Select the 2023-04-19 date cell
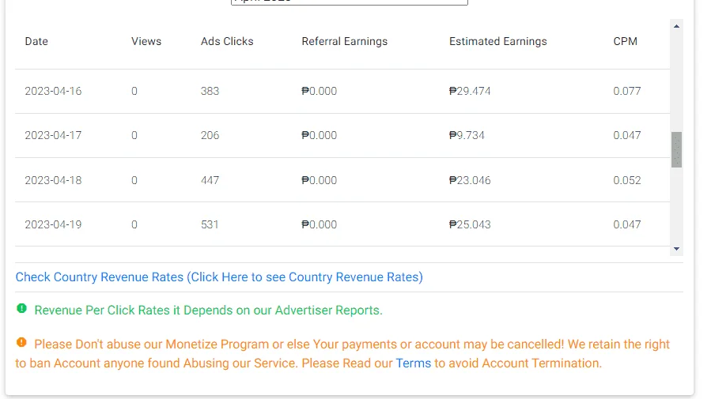 pyautogui.click(x=53, y=224)
